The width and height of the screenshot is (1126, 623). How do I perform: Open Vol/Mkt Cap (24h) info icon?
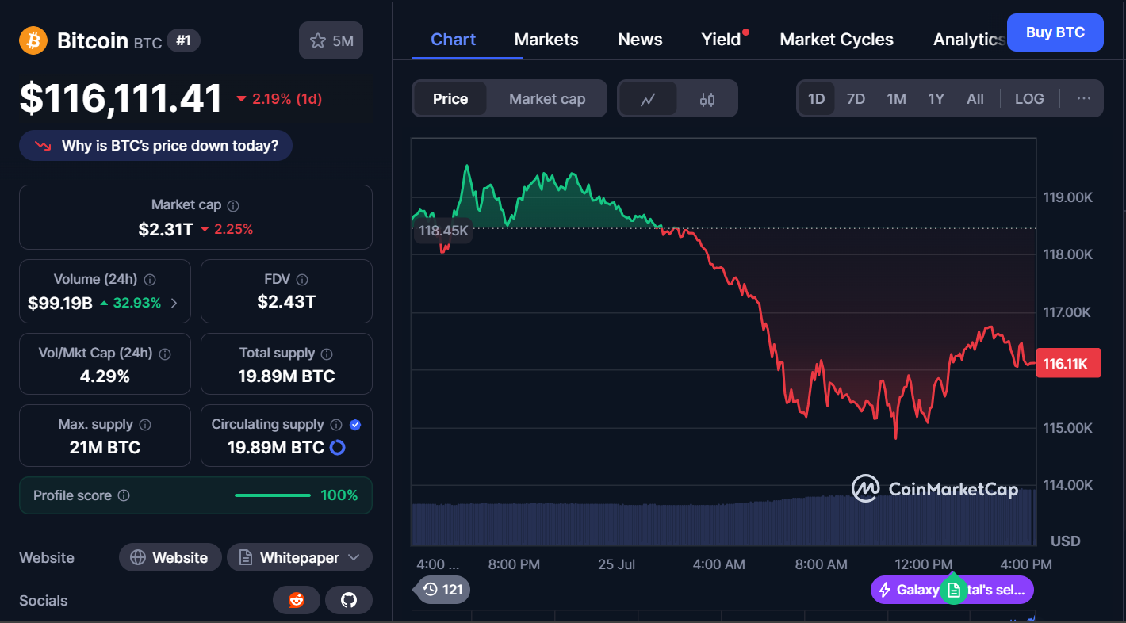tap(166, 354)
